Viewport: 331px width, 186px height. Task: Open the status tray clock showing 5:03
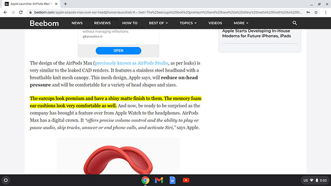pyautogui.click(x=323, y=180)
